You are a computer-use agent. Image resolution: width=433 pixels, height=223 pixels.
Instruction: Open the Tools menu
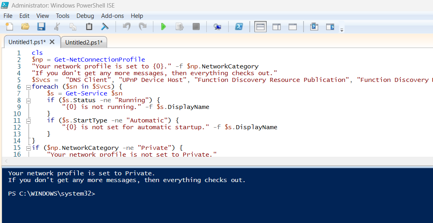point(63,16)
